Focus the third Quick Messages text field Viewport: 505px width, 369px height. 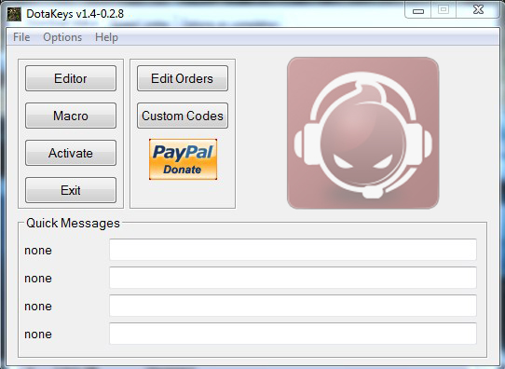(x=293, y=306)
